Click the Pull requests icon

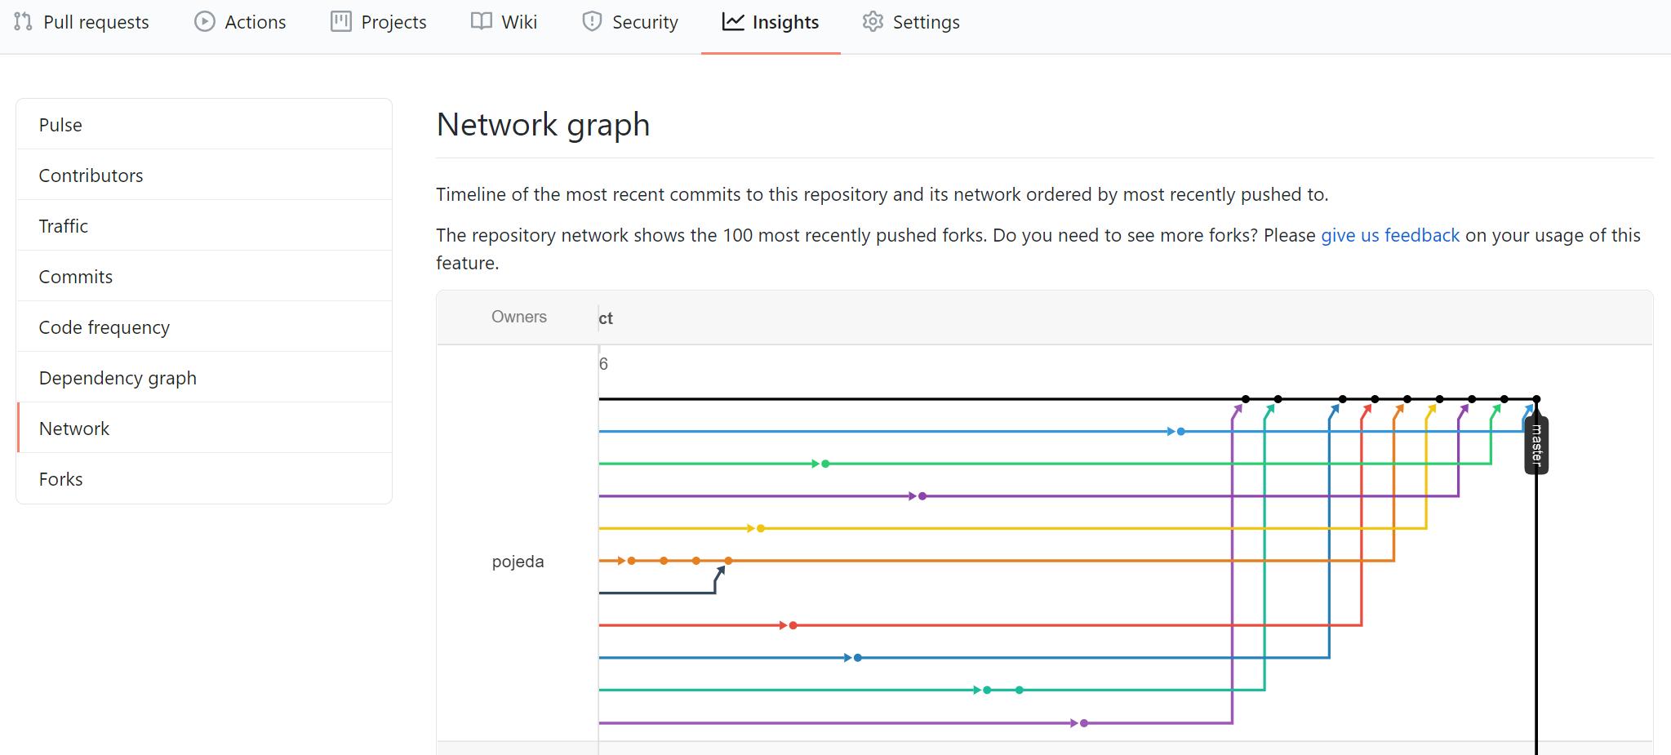(x=23, y=22)
